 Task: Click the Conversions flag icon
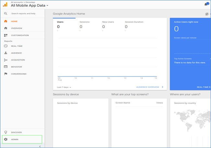click(6, 74)
